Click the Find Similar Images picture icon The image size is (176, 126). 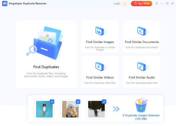[100, 31]
